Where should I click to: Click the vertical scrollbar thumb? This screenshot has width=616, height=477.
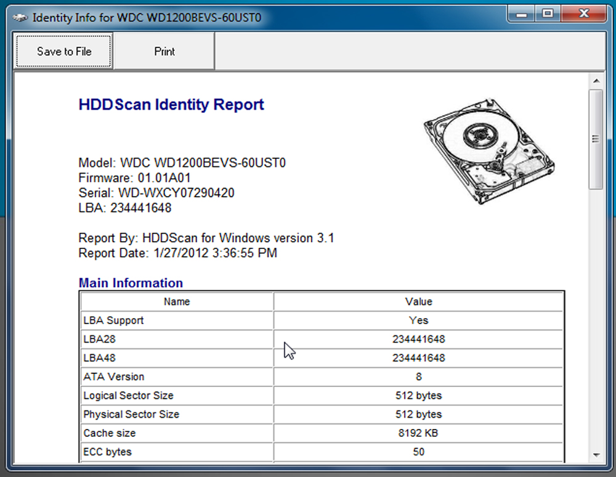click(596, 139)
